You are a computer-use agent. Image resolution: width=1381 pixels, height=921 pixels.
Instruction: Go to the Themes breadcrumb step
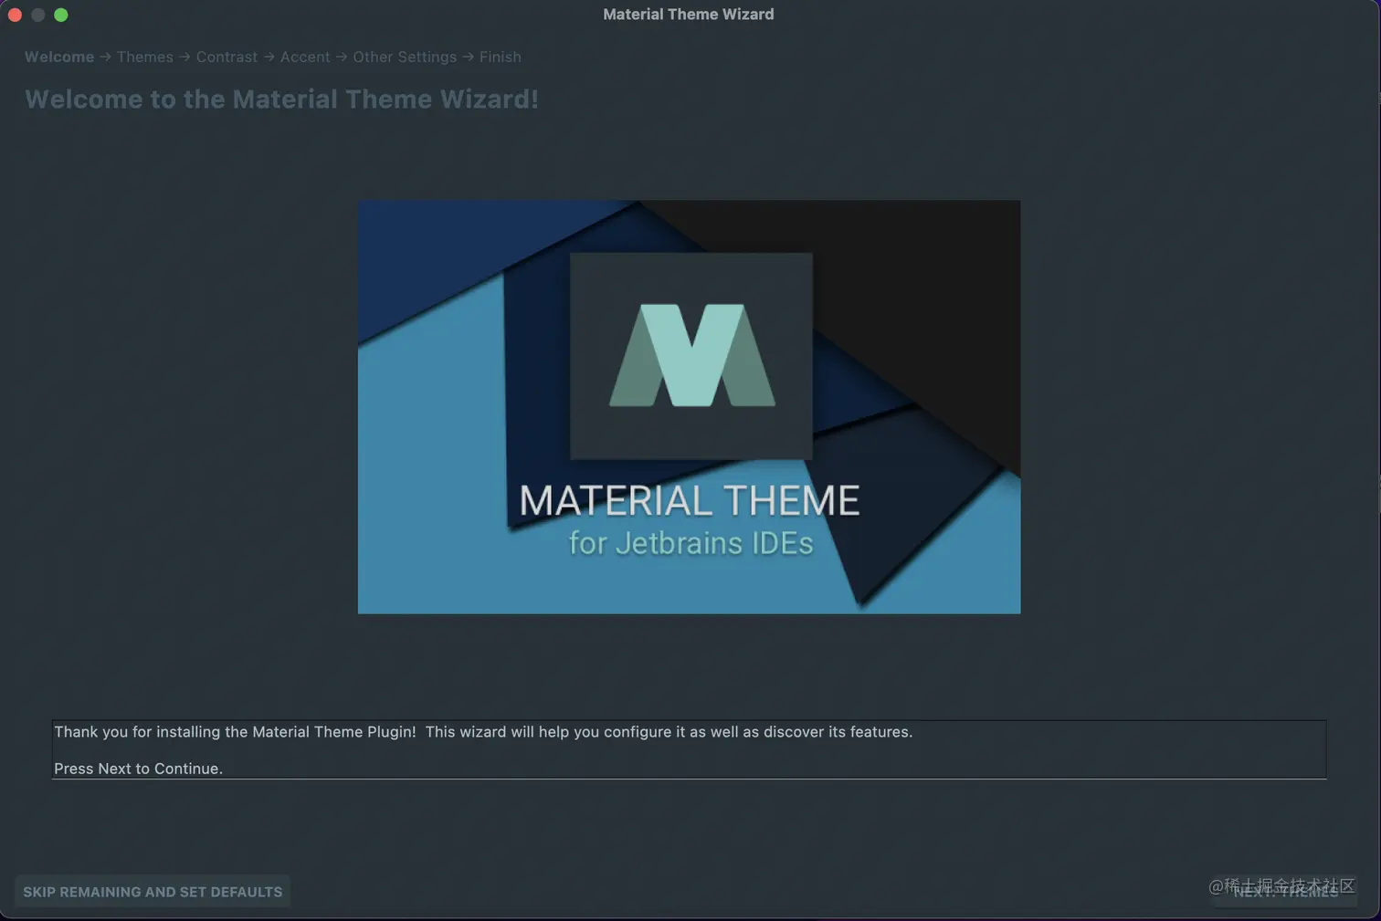click(145, 57)
